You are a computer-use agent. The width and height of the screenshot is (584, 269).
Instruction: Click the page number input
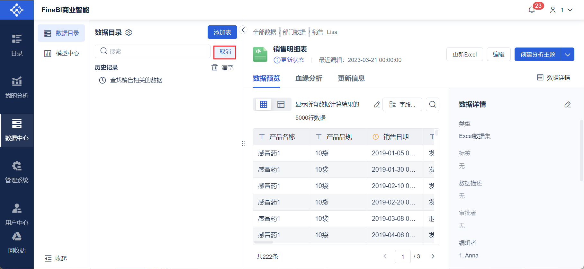point(403,256)
